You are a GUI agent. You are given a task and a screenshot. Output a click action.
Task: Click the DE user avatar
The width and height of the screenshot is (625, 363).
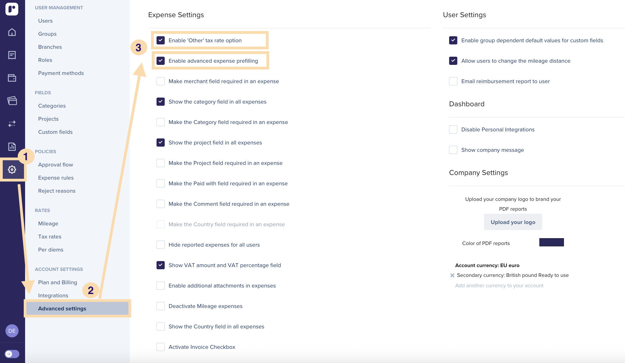click(x=12, y=331)
